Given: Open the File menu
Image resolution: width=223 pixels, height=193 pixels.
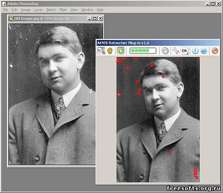Looking at the screenshot, I should [x=5, y=10].
